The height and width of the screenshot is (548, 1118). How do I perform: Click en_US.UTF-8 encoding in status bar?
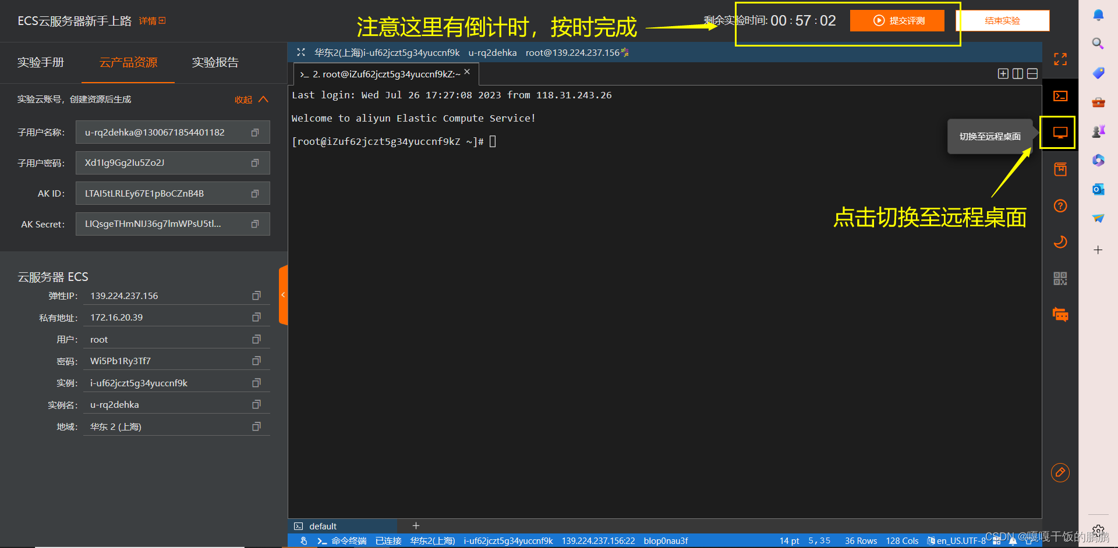tap(956, 541)
